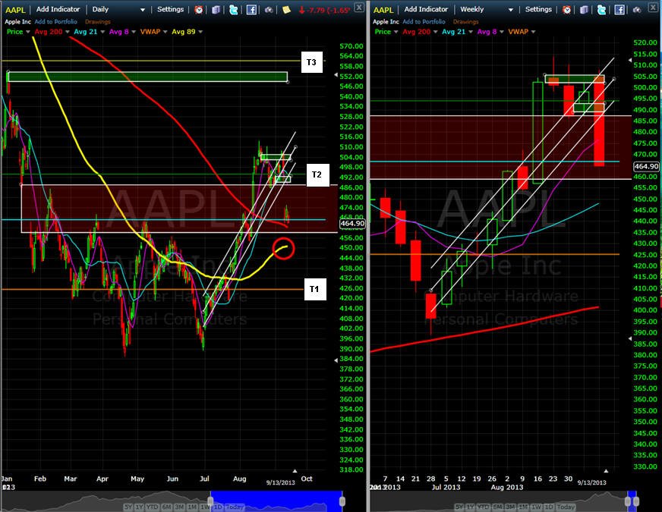
Task: Open the alarm clock alert icon in Daily chart
Action: coord(199,9)
